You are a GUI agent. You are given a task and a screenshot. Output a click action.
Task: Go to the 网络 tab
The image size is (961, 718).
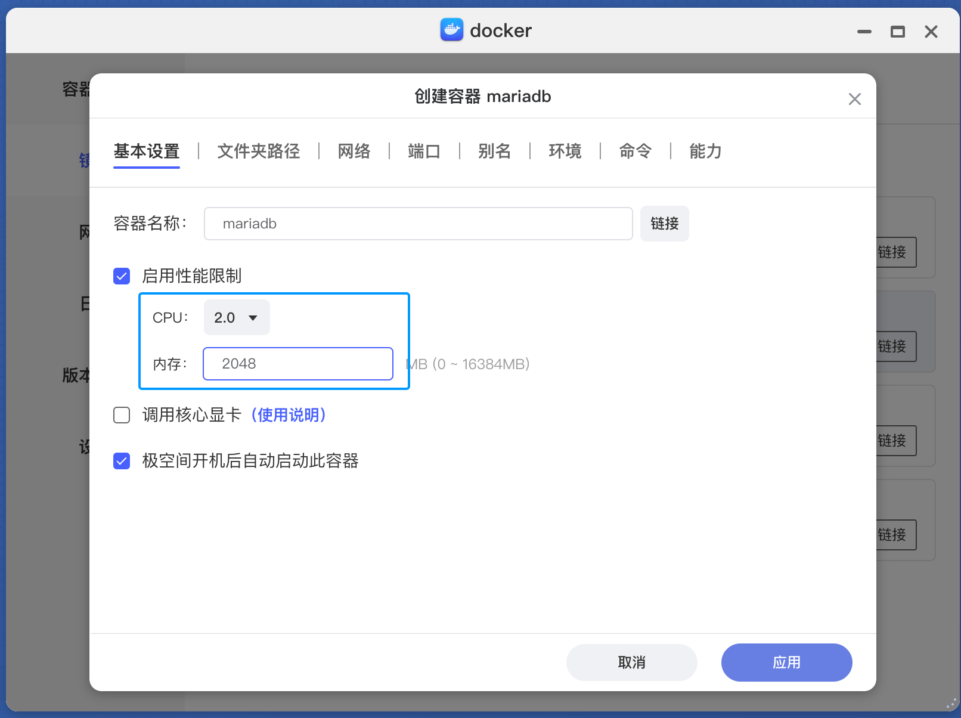point(354,151)
